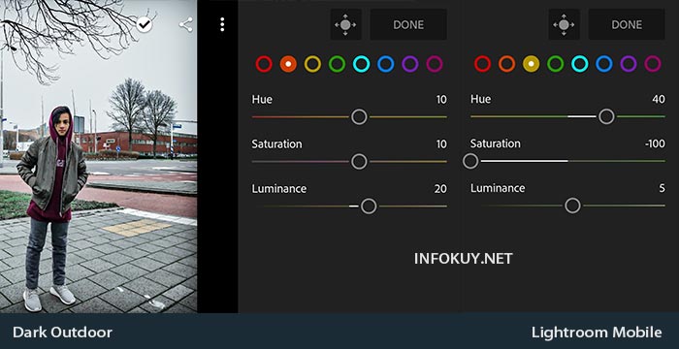Select yellow color circle in left panel
The image size is (679, 349).
click(312, 64)
